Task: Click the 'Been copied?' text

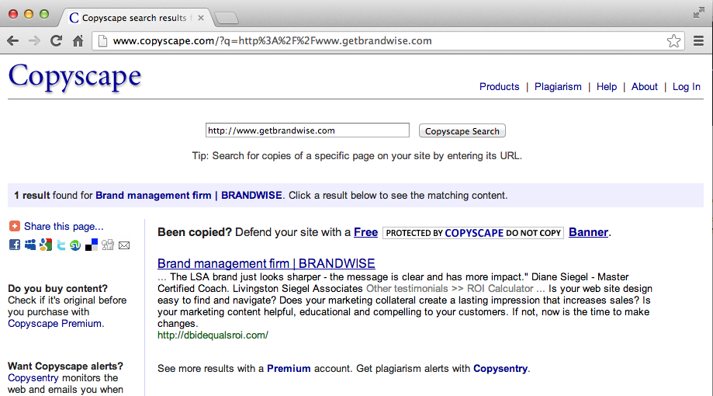Action: [195, 232]
